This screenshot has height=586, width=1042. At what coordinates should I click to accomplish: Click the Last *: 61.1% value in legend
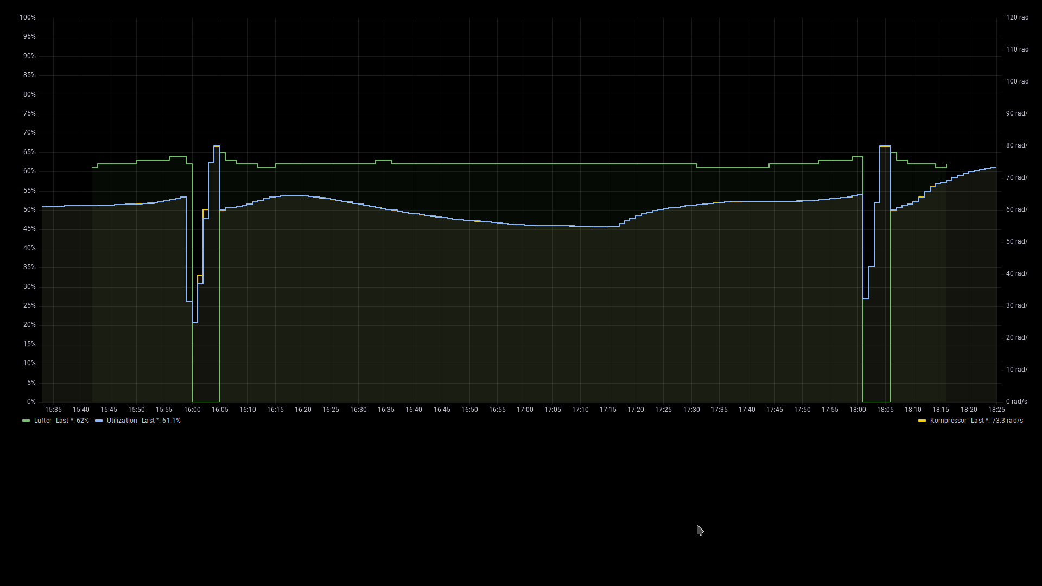(x=161, y=421)
